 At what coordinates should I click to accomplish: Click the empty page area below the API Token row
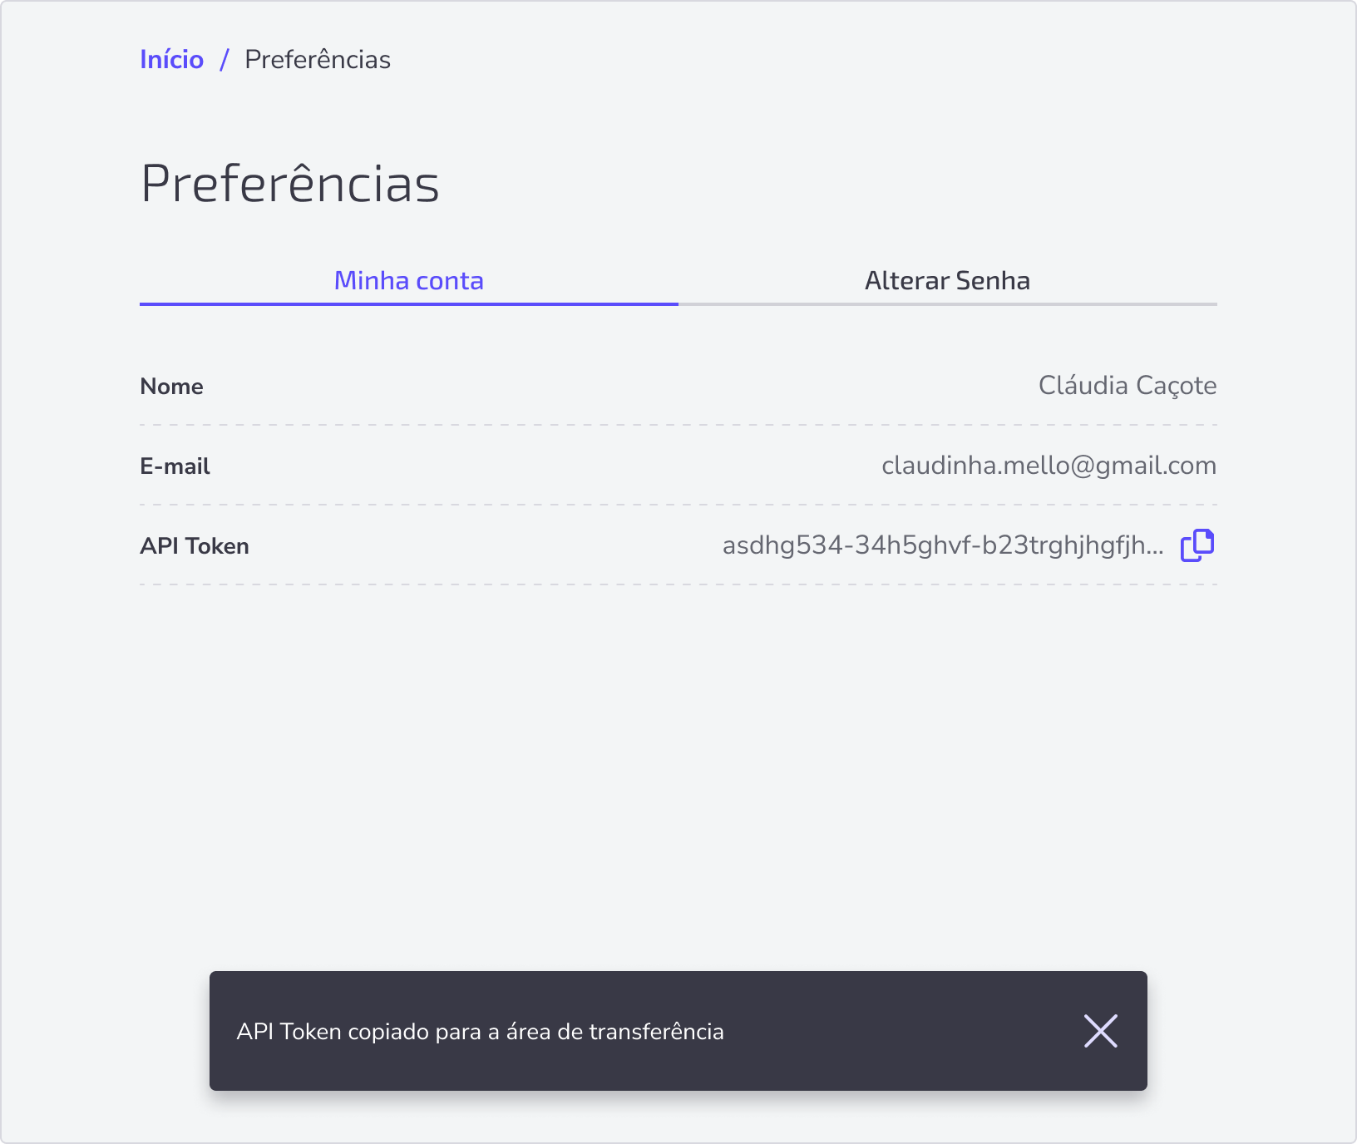(678, 773)
